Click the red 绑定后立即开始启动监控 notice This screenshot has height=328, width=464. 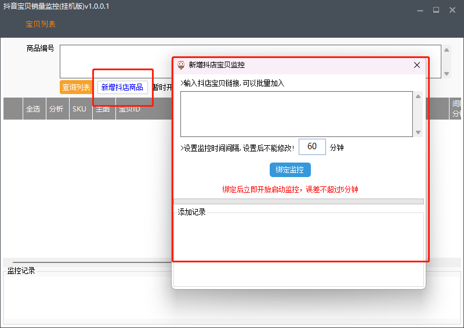pyautogui.click(x=290, y=189)
